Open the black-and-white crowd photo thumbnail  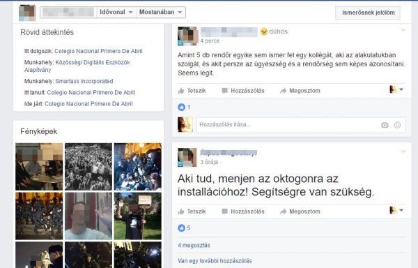[x=88, y=167]
